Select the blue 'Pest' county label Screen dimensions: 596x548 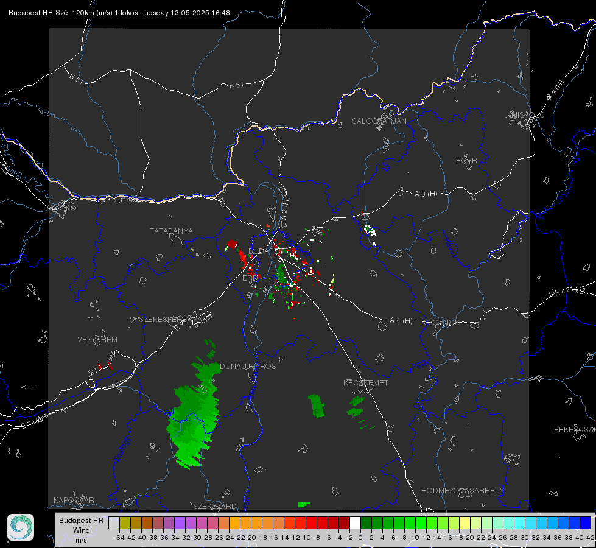pyautogui.click(x=418, y=366)
